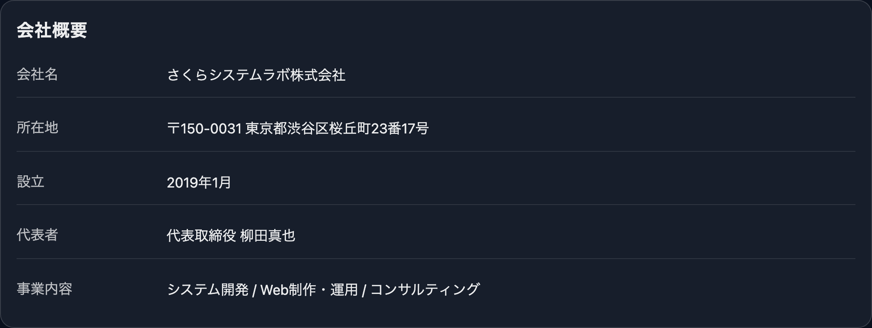
Task: Select the 会社名 row label
Action: [37, 75]
